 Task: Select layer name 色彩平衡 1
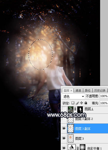[95, 148]
